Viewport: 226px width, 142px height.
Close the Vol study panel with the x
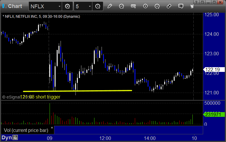52,128
